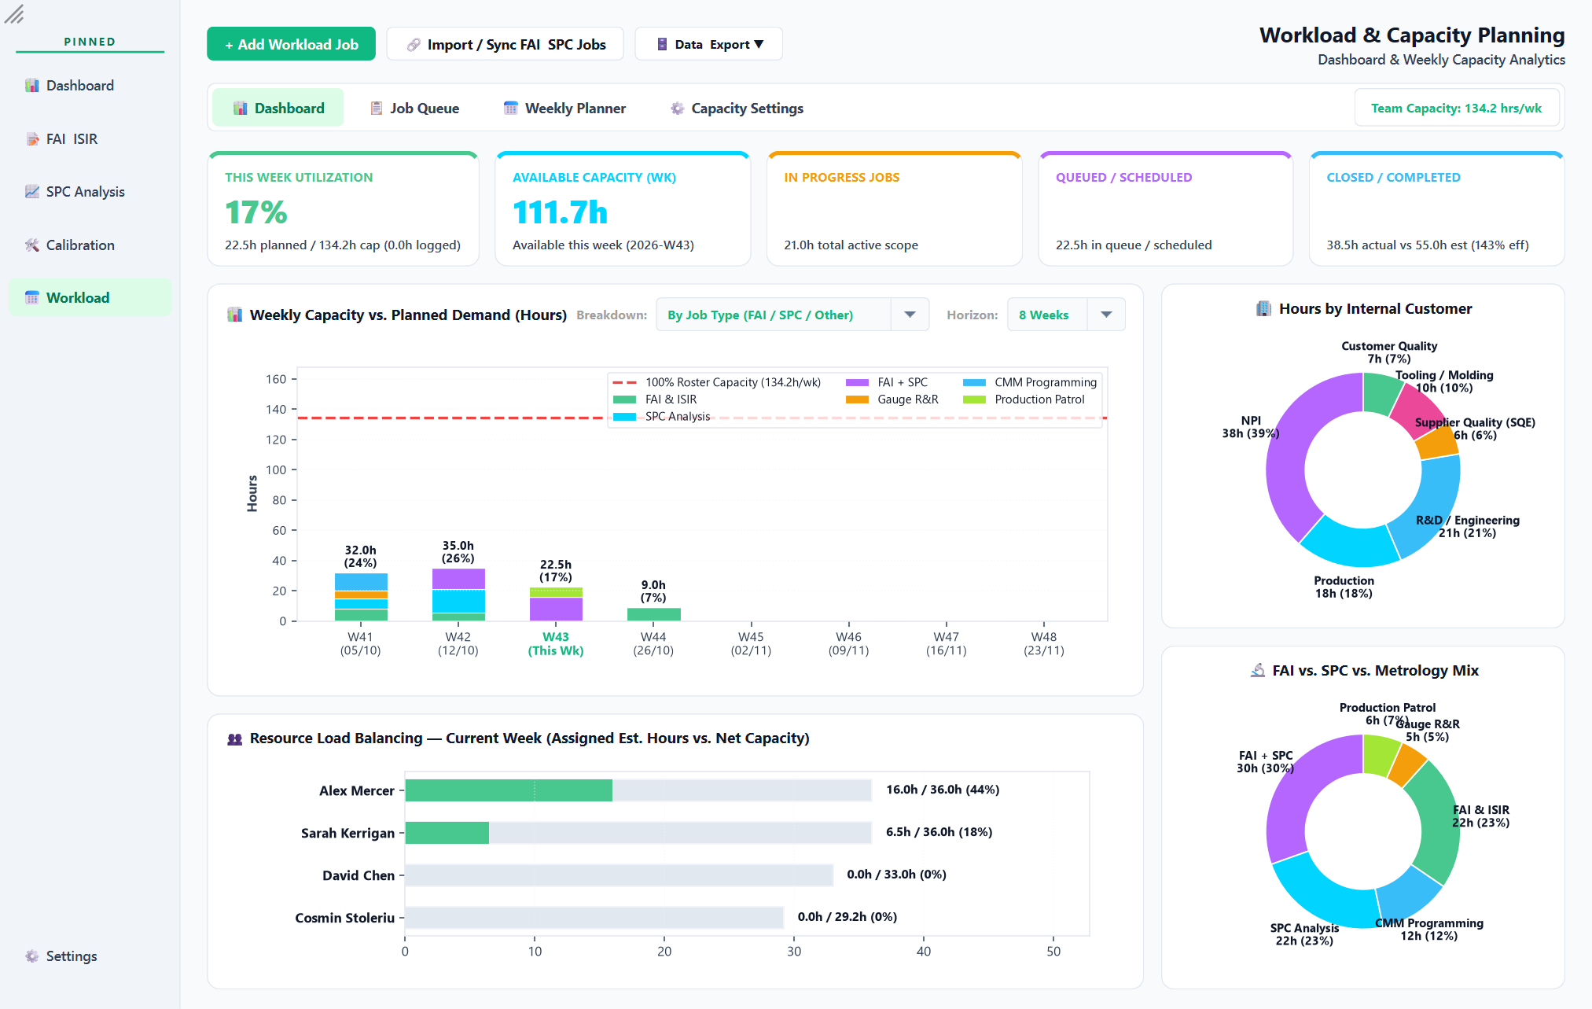Click the Dashboard icon in the sidebar
The height and width of the screenshot is (1009, 1592).
pyautogui.click(x=31, y=86)
